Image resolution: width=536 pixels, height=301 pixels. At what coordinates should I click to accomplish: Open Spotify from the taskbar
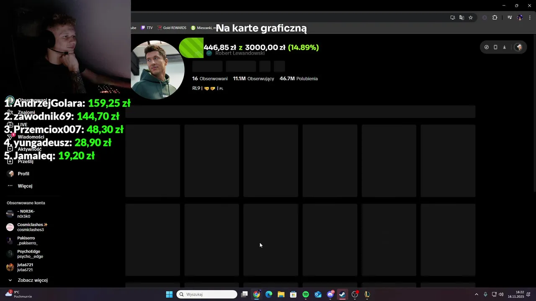(x=306, y=294)
